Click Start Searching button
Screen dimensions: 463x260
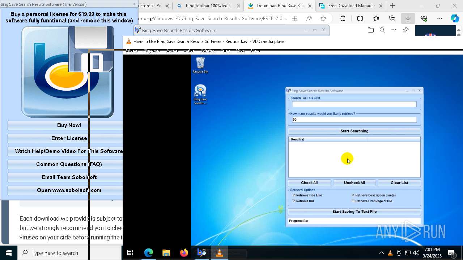(x=354, y=131)
